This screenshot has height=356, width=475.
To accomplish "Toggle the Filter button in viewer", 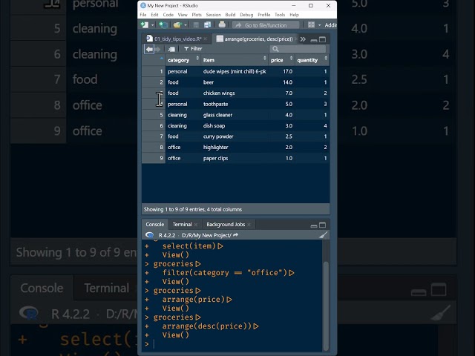I will click(193, 49).
